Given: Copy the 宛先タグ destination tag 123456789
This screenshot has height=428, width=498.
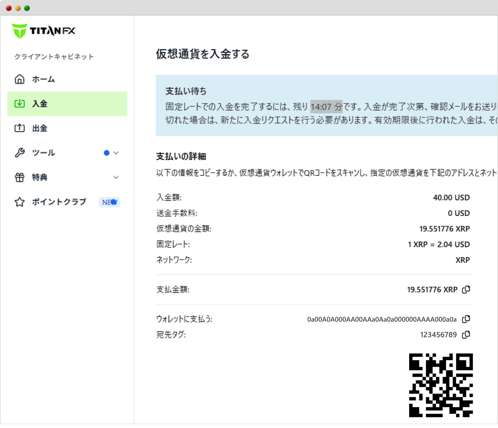Looking at the screenshot, I should pyautogui.click(x=467, y=335).
